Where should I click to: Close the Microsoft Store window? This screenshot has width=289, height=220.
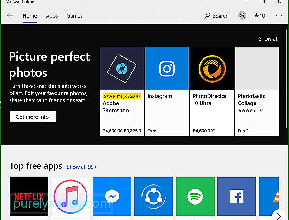click(x=279, y=2)
